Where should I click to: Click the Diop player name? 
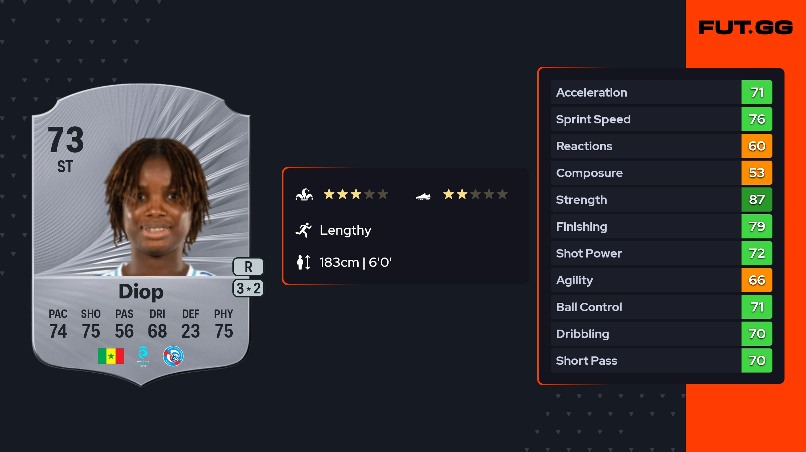coord(141,291)
